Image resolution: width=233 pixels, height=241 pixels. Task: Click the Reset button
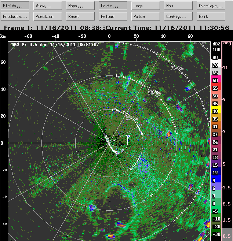(x=80, y=16)
